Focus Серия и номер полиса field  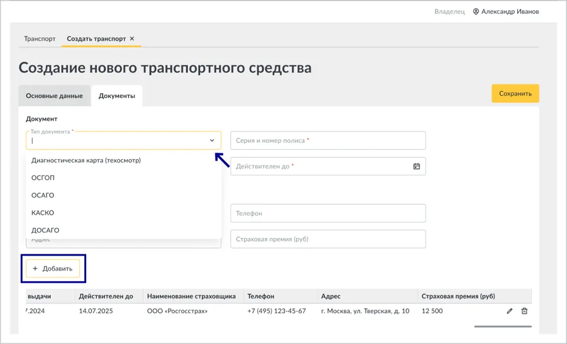click(328, 141)
